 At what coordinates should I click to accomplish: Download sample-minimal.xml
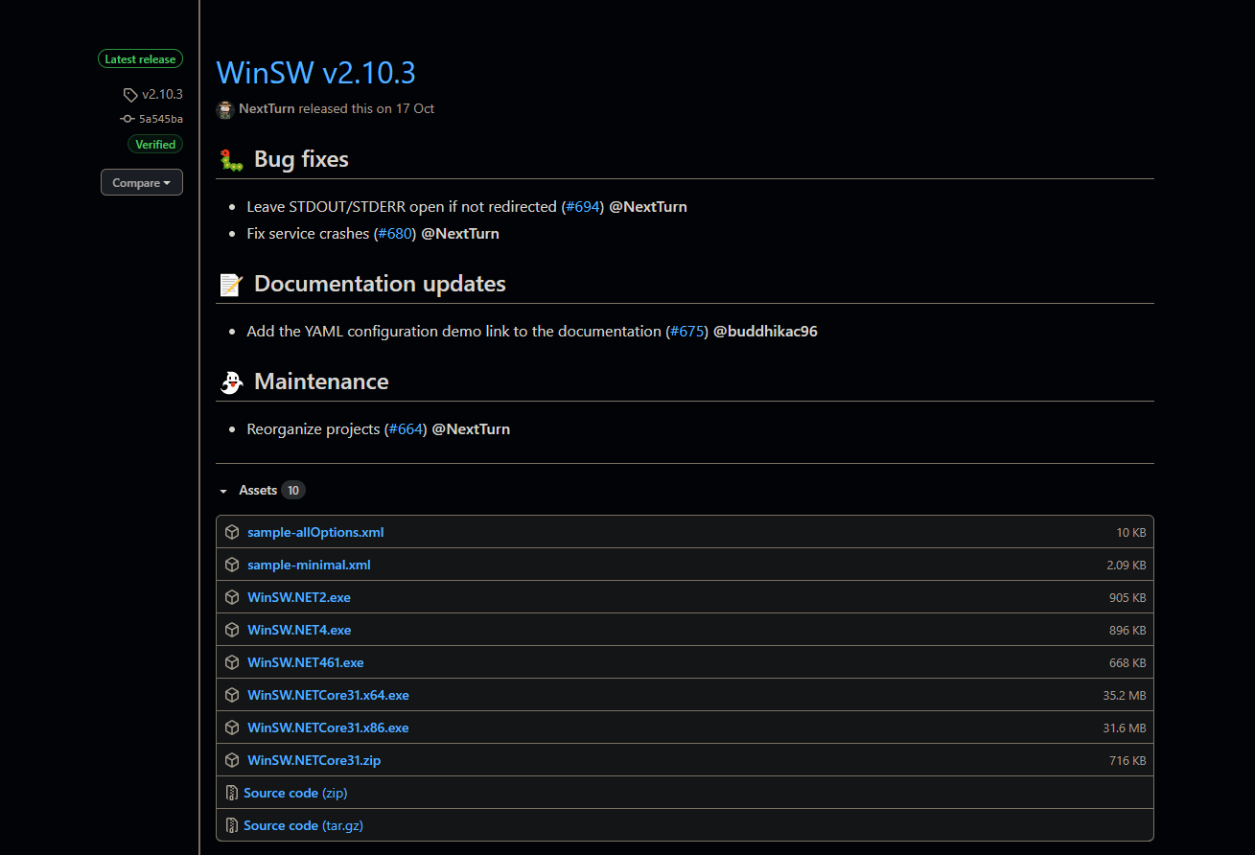(x=309, y=565)
